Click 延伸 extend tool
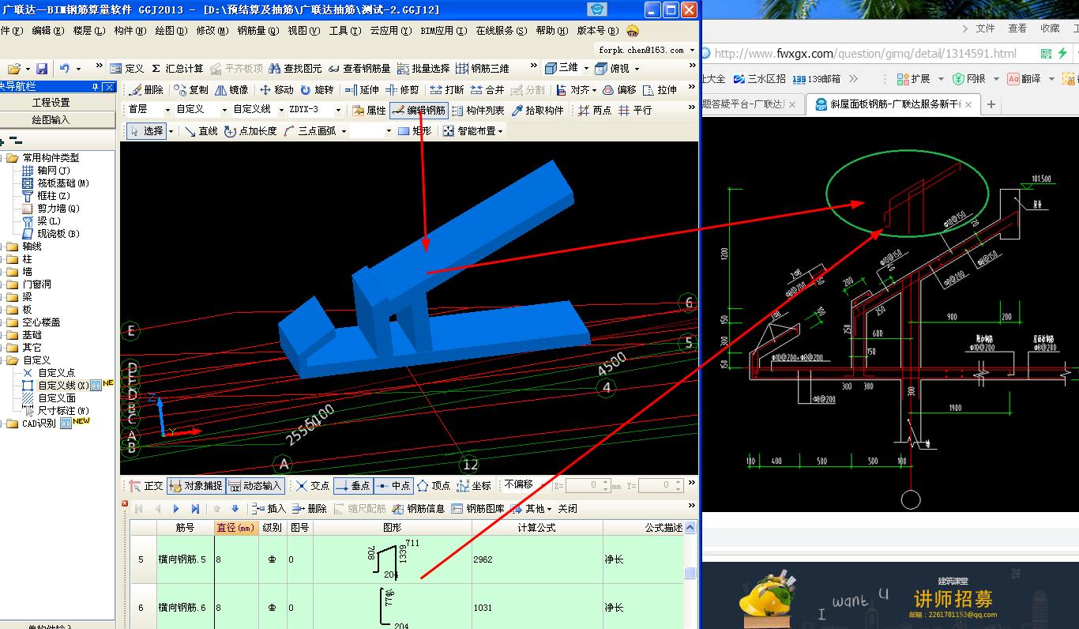 [x=362, y=90]
